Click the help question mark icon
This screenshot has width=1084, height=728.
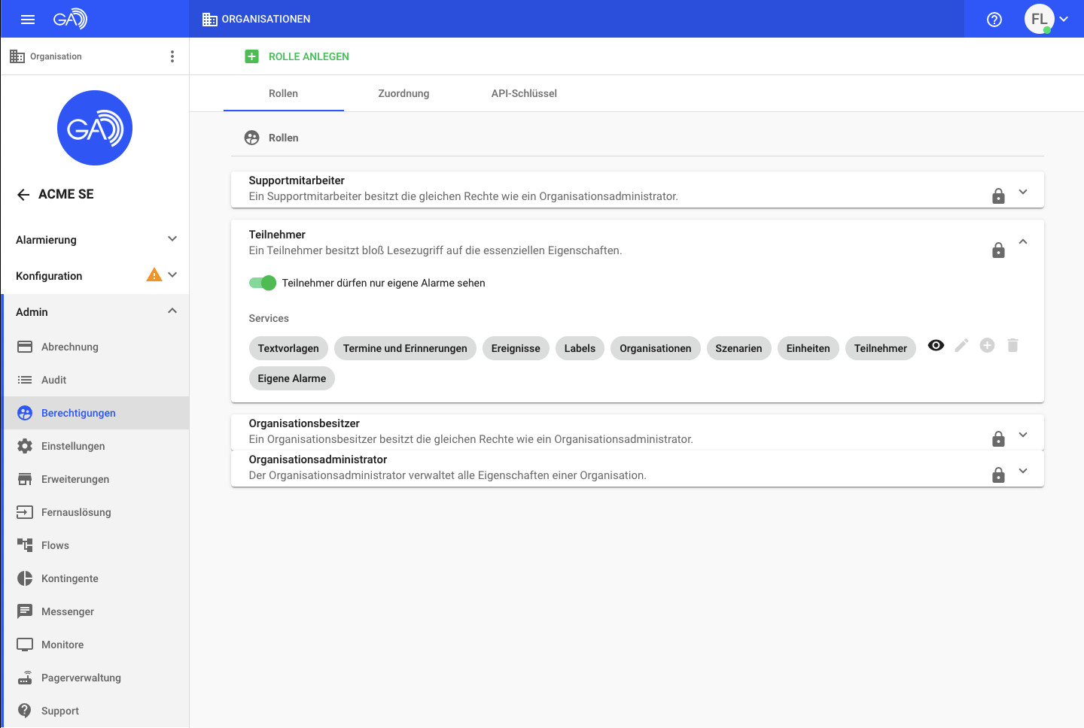(994, 20)
